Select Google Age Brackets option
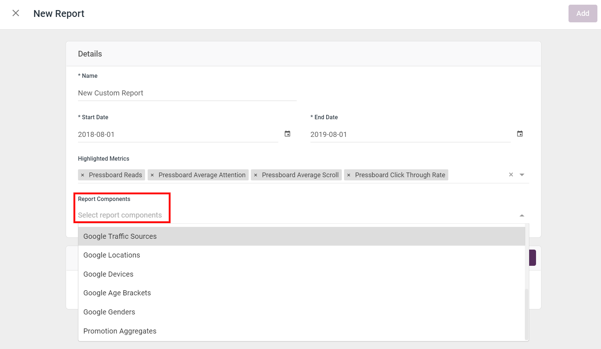Viewport: 601px width, 349px height. 301,293
